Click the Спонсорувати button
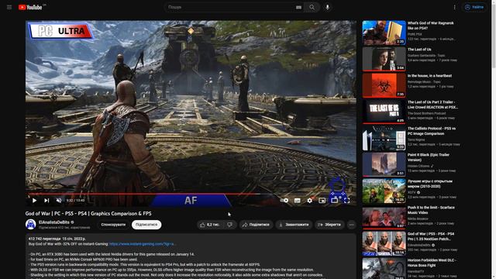Image resolution: width=496 pixels, height=279 pixels. click(x=113, y=225)
